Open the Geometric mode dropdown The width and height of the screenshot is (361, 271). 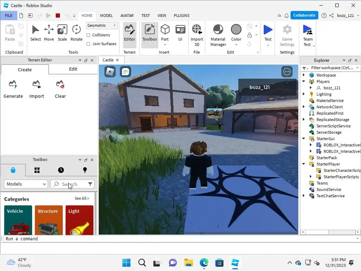point(102,25)
